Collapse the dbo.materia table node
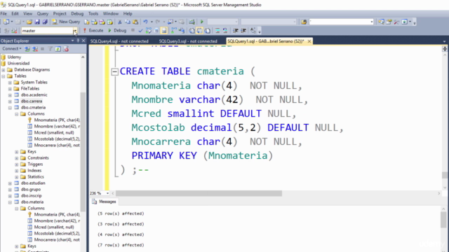Image resolution: width=449 pixels, height=252 pixels. [10, 202]
